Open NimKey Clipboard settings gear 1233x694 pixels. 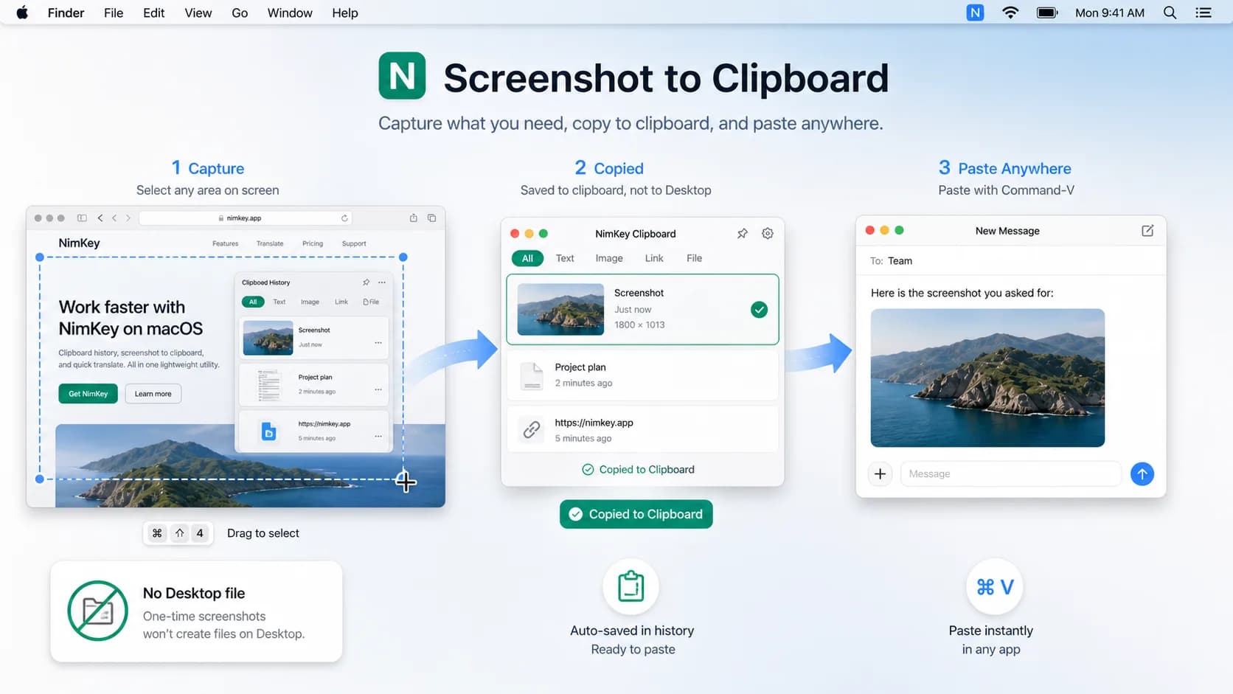[x=768, y=234]
